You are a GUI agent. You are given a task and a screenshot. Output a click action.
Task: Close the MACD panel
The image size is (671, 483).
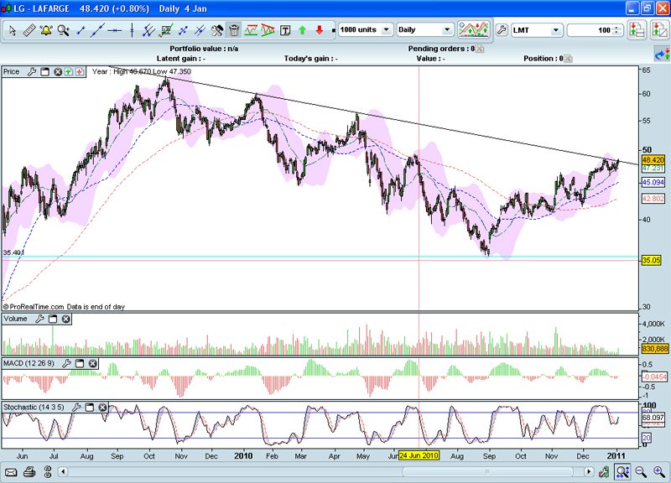[93, 363]
